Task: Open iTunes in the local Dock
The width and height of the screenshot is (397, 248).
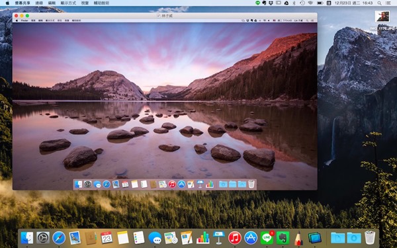Action: click(x=235, y=238)
